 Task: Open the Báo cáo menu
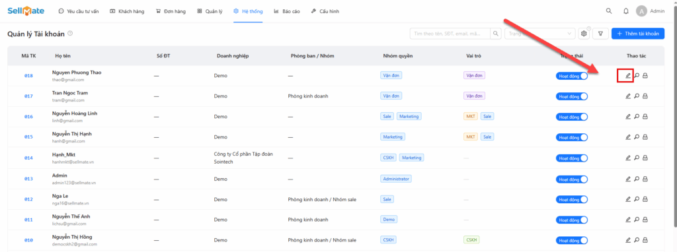click(x=287, y=12)
